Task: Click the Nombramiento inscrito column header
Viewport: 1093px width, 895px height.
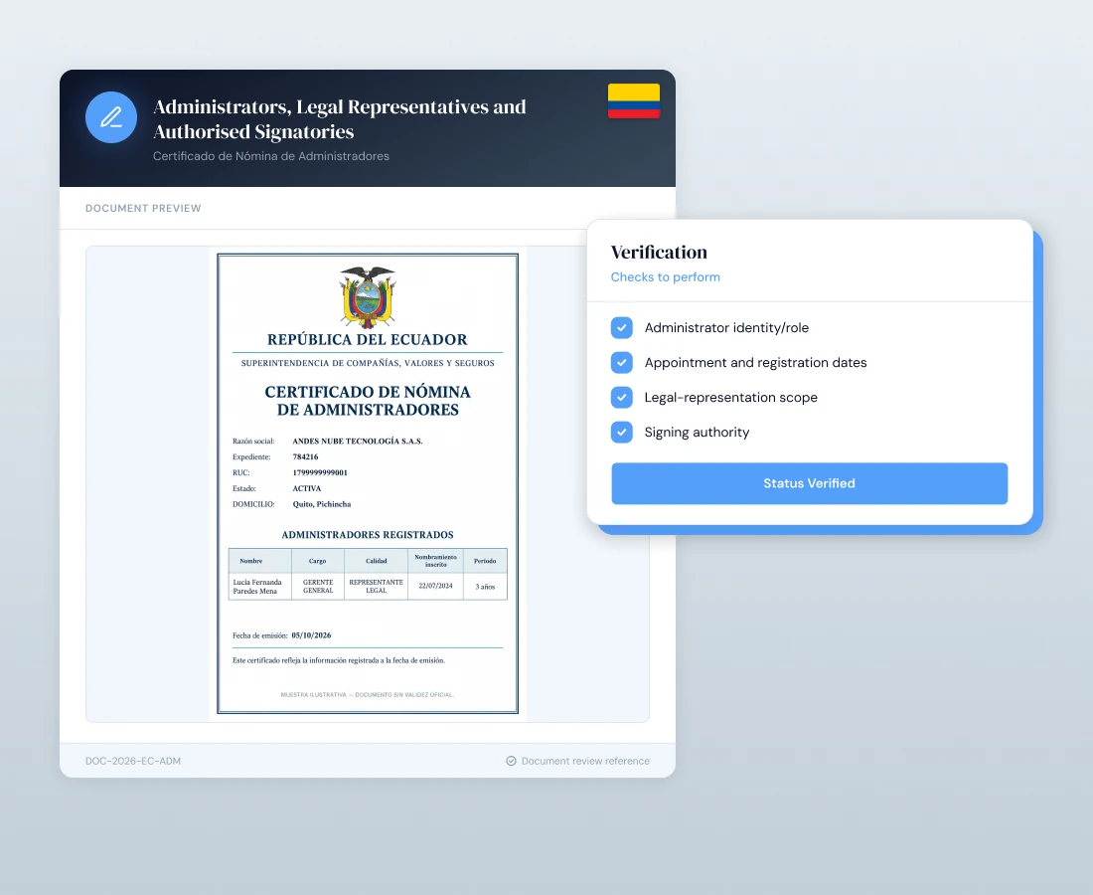Action: (x=435, y=561)
